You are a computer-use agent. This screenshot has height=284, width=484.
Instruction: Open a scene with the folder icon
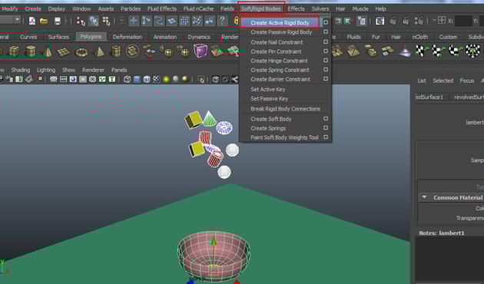pos(44,21)
